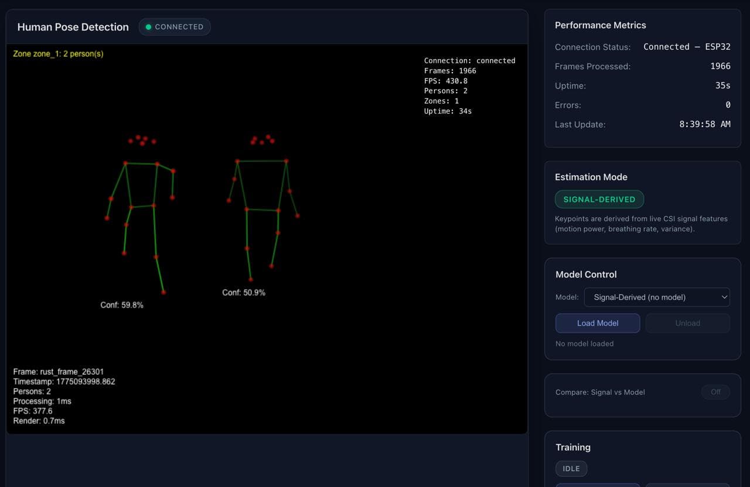Click the 'Connection: connected' overlay text

point(470,60)
